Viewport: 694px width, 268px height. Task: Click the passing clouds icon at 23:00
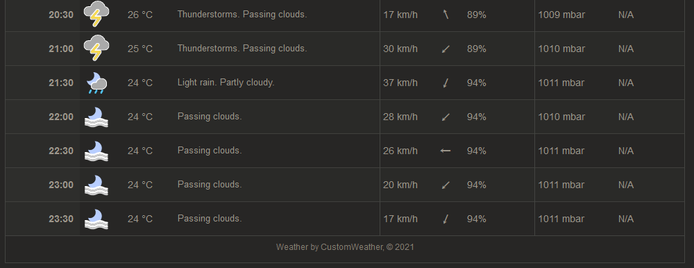pos(96,185)
